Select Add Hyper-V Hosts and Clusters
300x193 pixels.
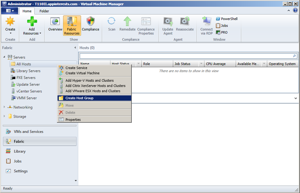89,80
